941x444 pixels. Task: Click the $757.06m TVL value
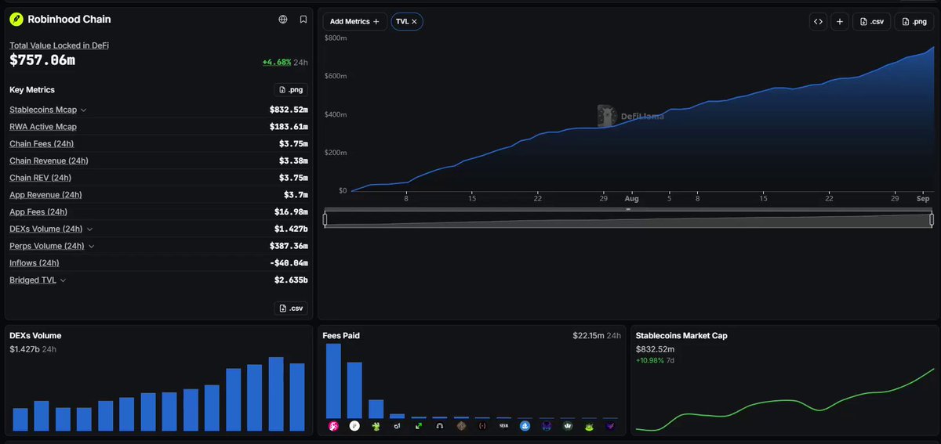[42, 60]
